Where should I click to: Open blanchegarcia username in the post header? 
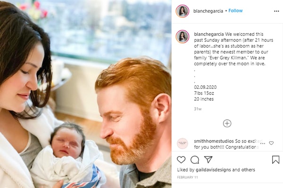click(208, 11)
